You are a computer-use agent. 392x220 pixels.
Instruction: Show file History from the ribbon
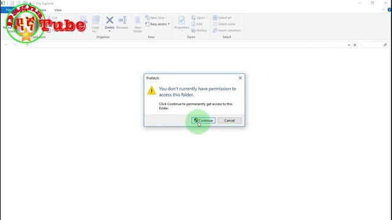point(199,31)
